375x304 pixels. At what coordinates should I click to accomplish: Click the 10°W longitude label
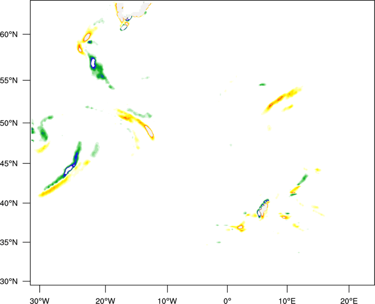coord(167,301)
